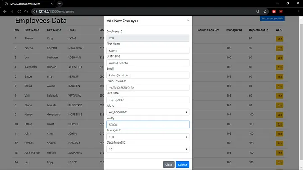Click the page vertical scrollbar
Screen dimensions: 303x170
coord(301,92)
